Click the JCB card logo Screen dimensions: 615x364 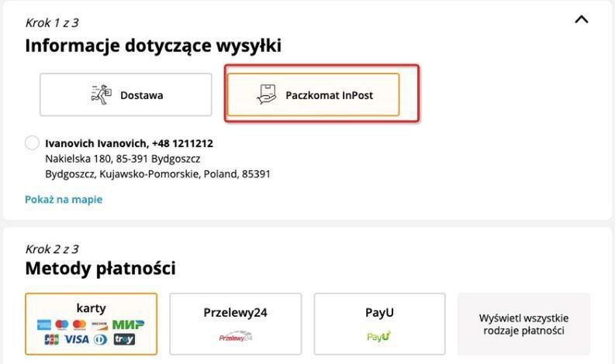pyautogui.click(x=52, y=339)
